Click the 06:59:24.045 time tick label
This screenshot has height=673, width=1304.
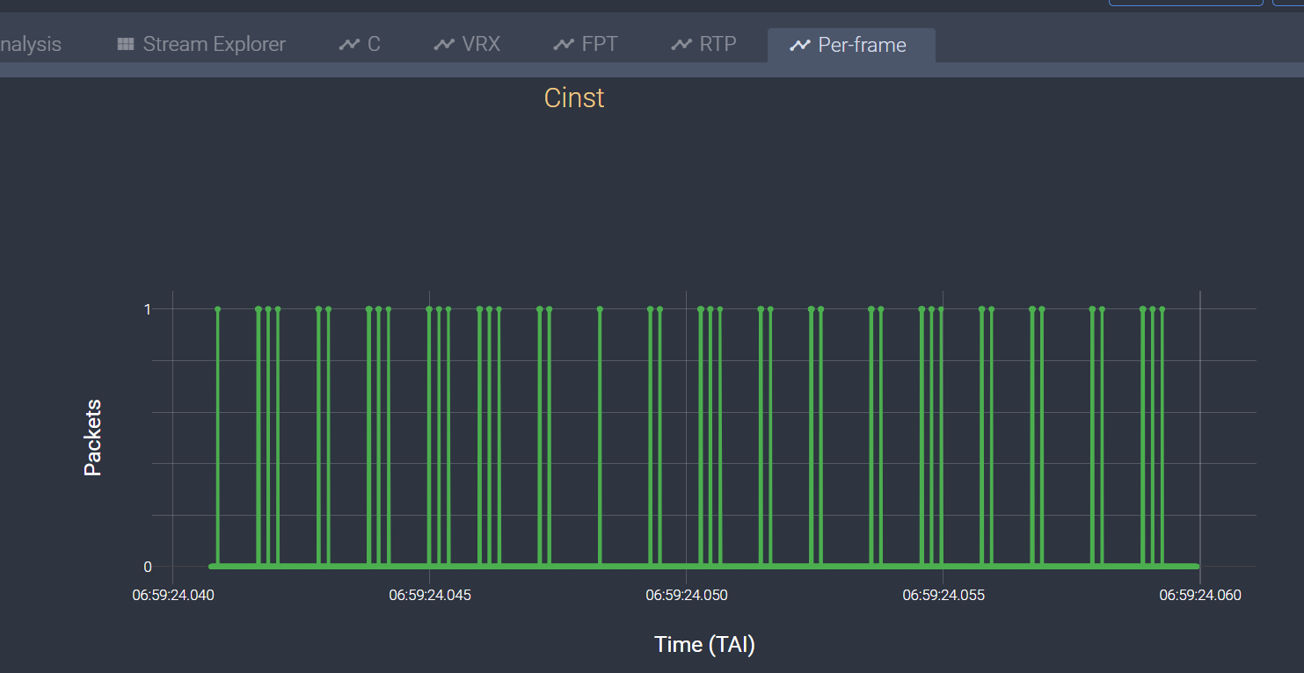(430, 595)
